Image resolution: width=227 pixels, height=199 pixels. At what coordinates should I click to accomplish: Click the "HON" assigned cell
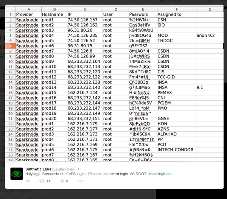(177, 124)
